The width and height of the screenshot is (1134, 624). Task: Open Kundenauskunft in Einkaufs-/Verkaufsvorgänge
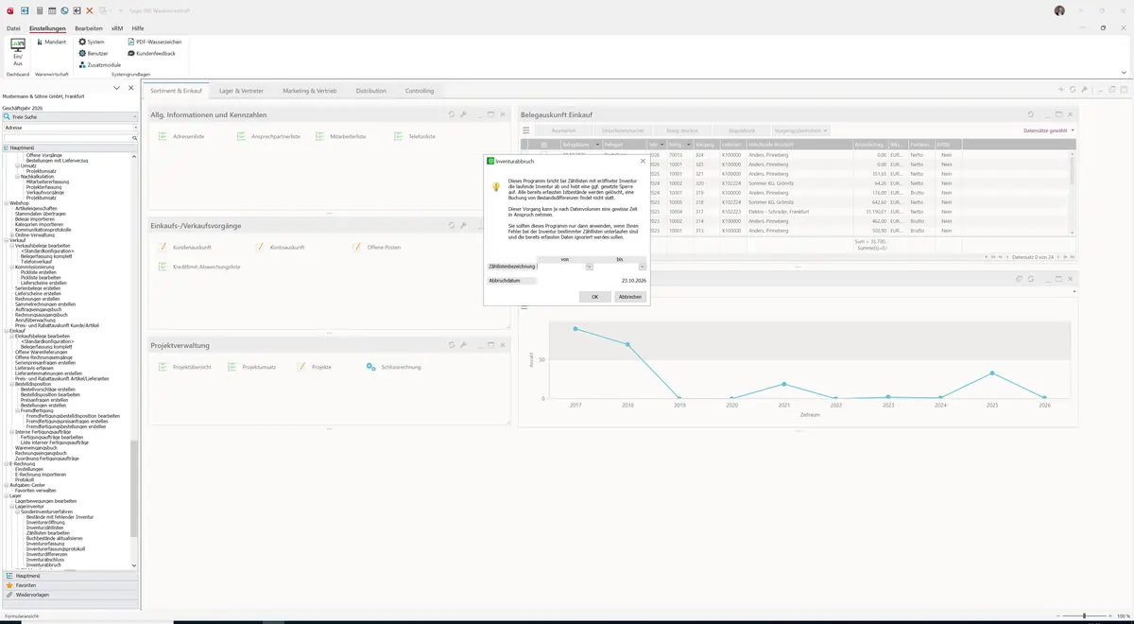(183, 248)
